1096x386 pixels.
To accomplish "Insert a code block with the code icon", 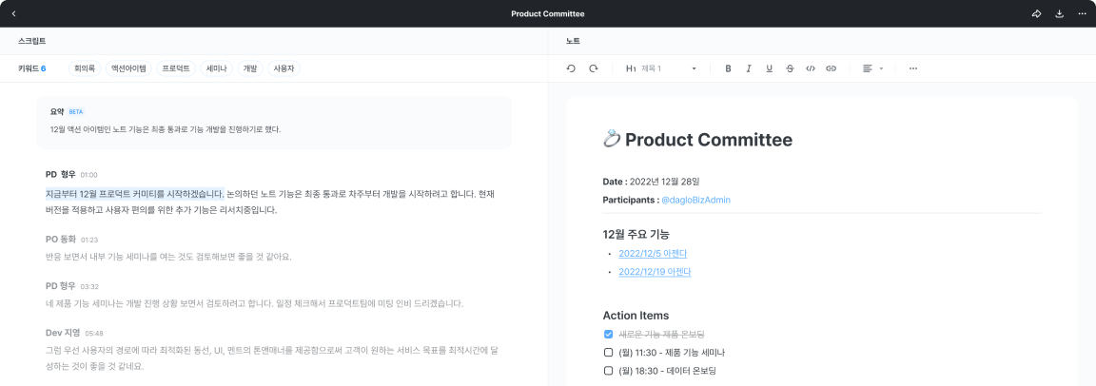I will (x=811, y=68).
